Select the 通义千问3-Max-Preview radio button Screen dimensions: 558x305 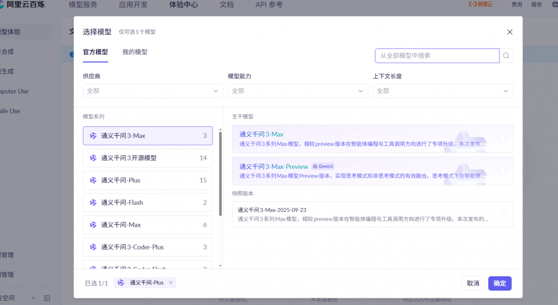[502, 171]
